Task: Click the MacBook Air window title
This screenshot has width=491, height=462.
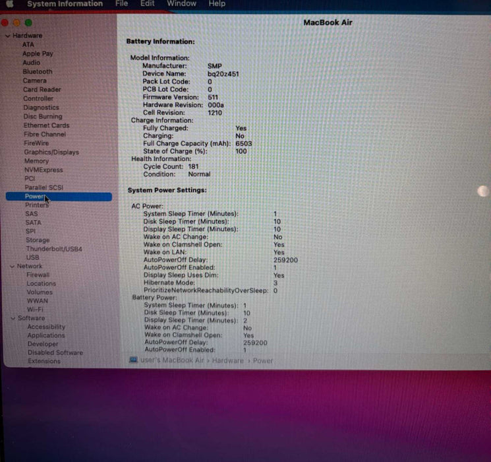Action: 328,22
